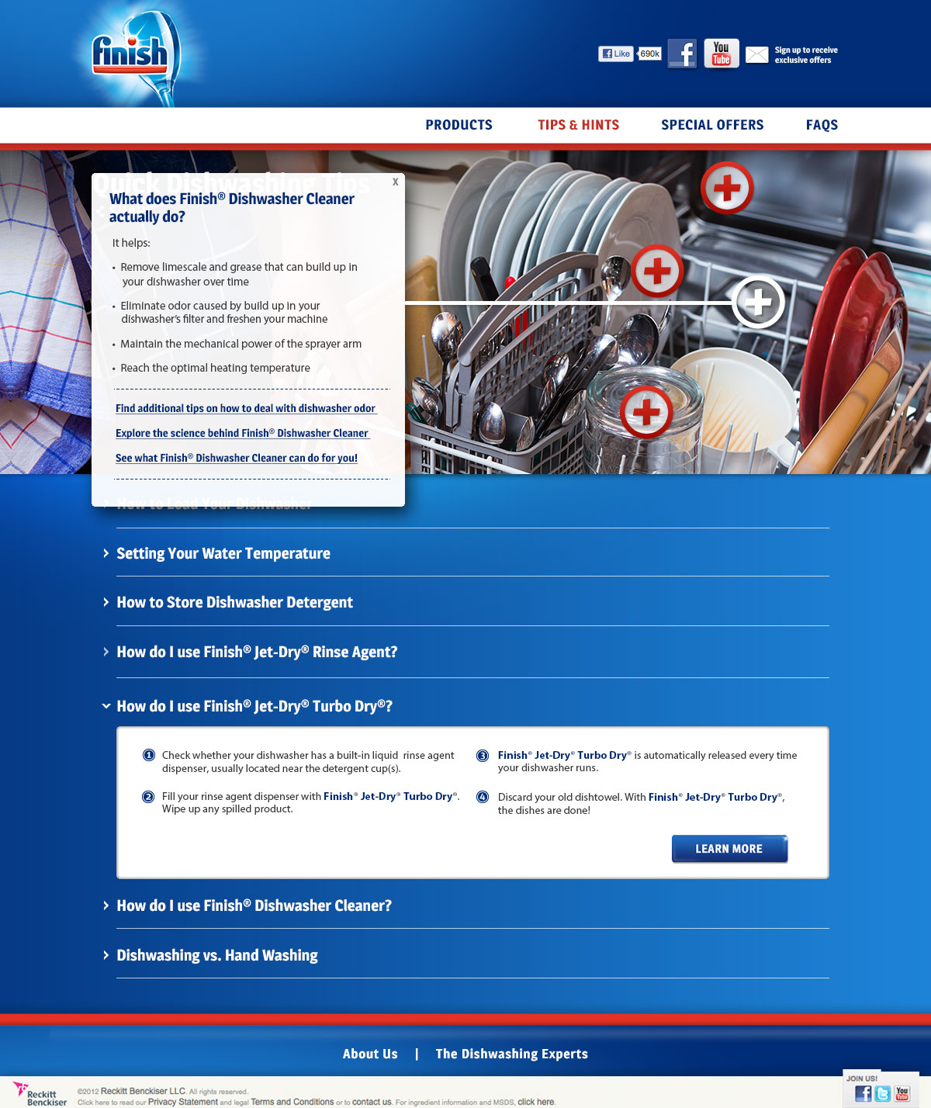931x1108 pixels.
Task: Go to SPECIAL OFFERS
Action: pyautogui.click(x=712, y=125)
